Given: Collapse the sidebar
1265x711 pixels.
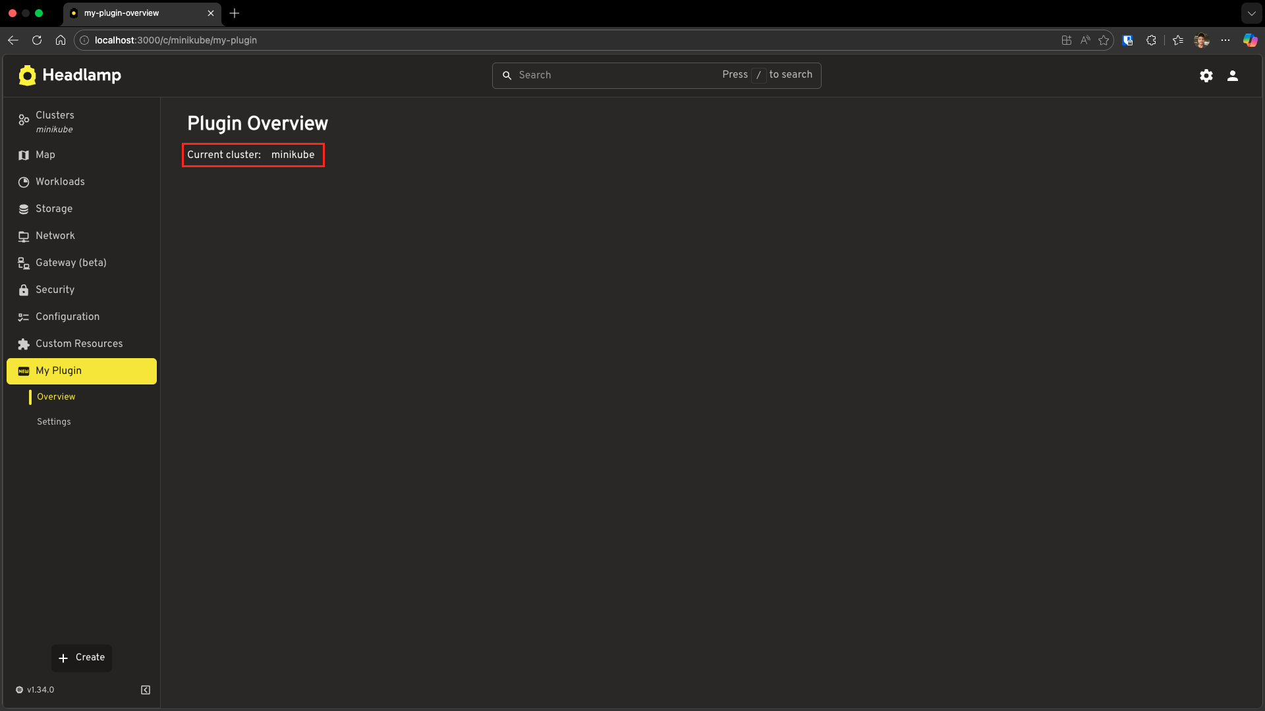Looking at the screenshot, I should click(x=145, y=689).
